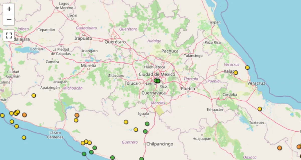Select the yellow marker on the Veracruz coastline
Viewport: 301px width, 160px height.
pyautogui.click(x=247, y=67)
